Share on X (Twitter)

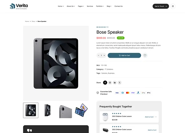click(120, 82)
